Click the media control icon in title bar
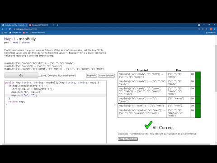Screen dimensions: 217x163 199,25
